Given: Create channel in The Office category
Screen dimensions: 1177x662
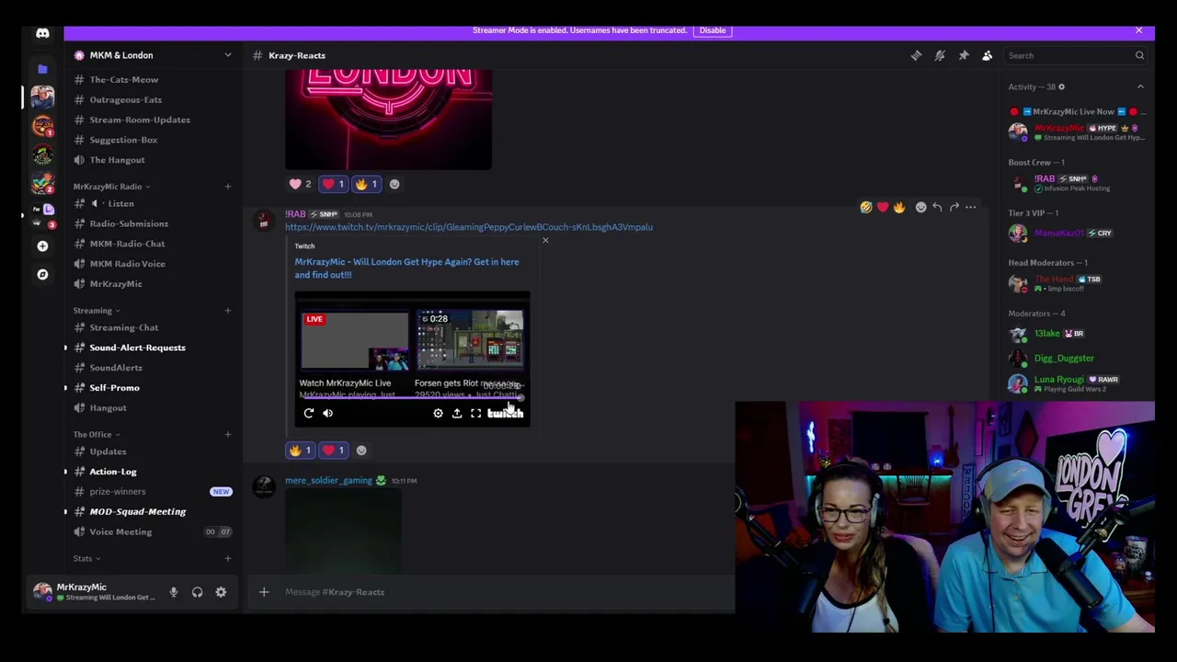Looking at the screenshot, I should pyautogui.click(x=228, y=435).
